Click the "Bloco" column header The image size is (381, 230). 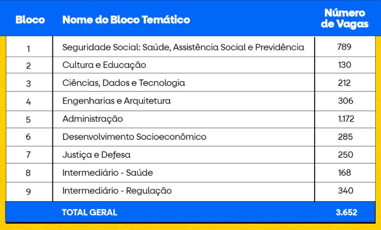pos(30,20)
